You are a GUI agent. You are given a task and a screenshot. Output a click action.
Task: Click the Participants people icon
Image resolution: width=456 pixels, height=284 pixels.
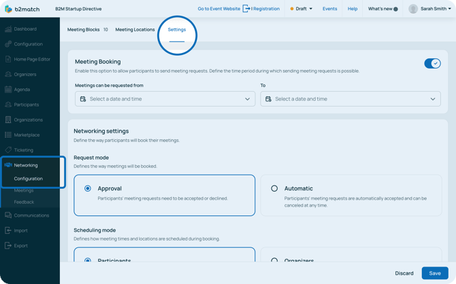click(8, 104)
